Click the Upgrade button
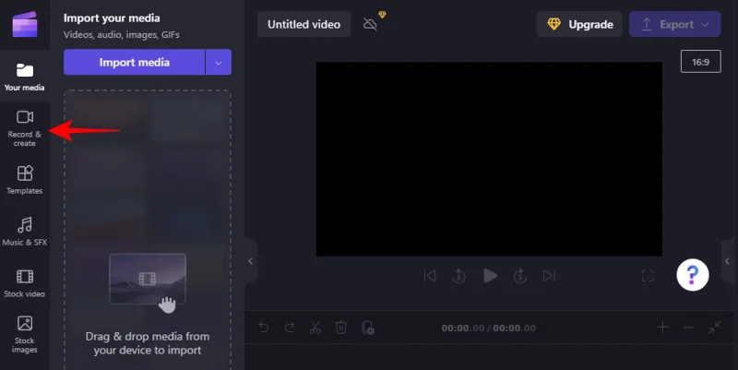Image resolution: width=738 pixels, height=370 pixels. 579,25
